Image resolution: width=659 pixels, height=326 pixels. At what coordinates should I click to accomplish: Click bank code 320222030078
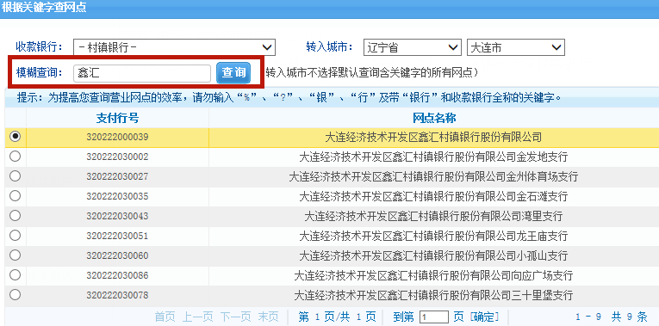pos(118,295)
